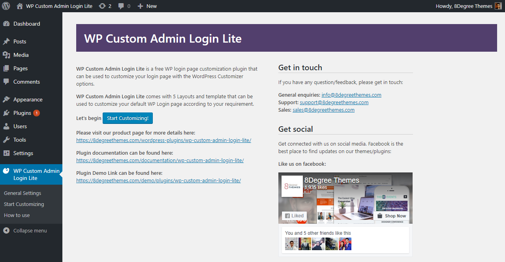Viewport: 505px width, 262px height.
Task: Open the Settings menu item
Action: [x=23, y=153]
